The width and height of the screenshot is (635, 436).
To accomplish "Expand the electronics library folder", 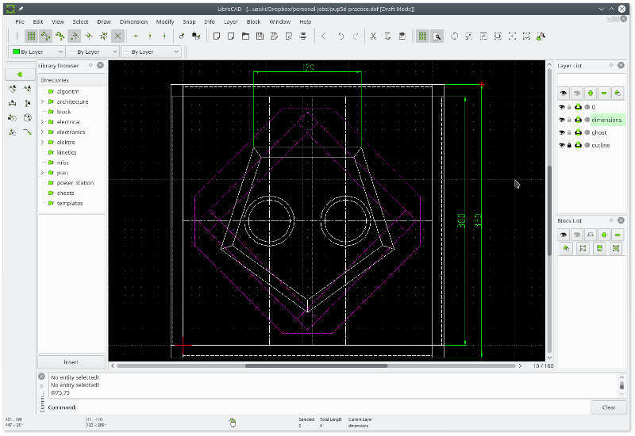I will pos(42,132).
